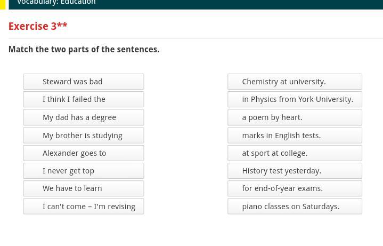This screenshot has width=383, height=246.
Task: Click the 'I think I failed the' box
Action: tap(83, 99)
